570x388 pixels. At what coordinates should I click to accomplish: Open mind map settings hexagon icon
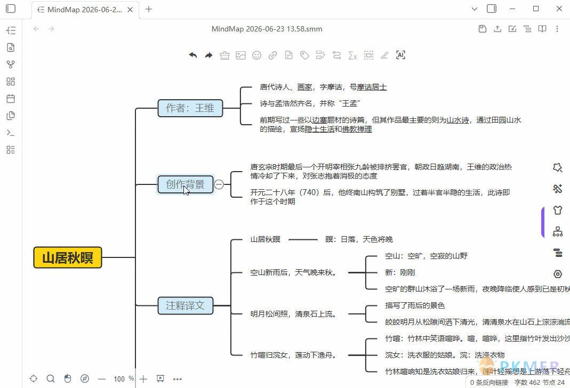[558, 274]
